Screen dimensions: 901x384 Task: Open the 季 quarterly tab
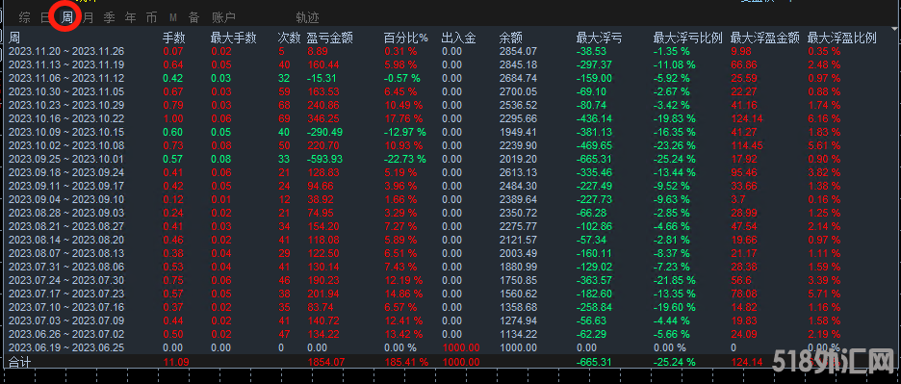click(109, 18)
